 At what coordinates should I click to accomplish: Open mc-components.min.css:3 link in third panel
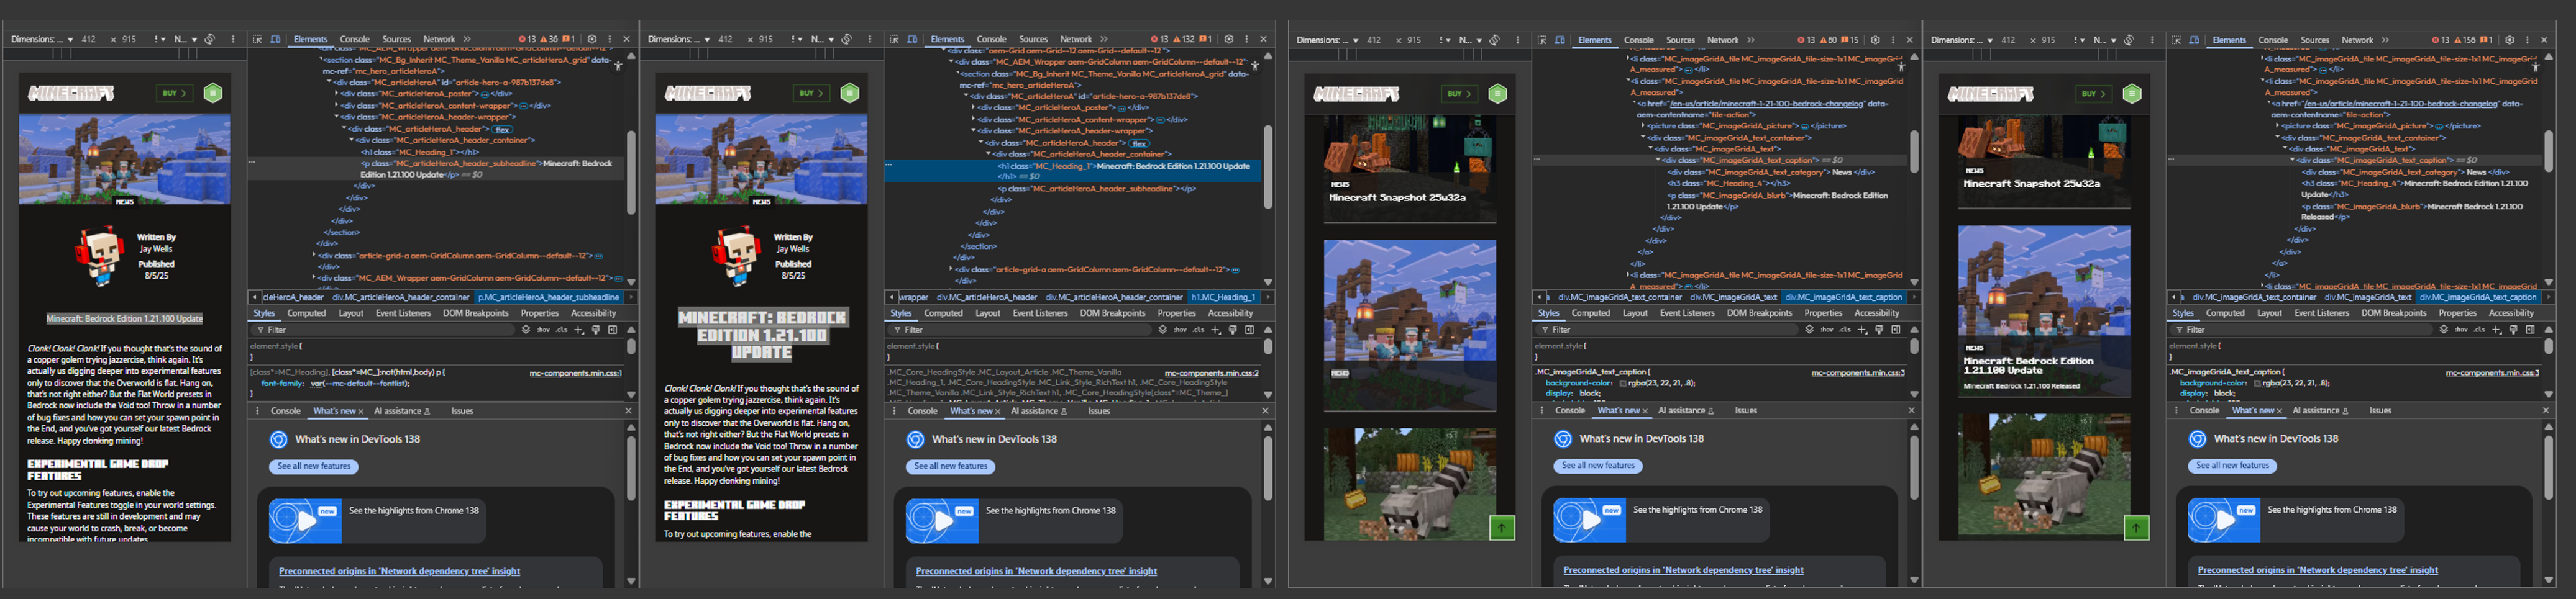point(1857,372)
